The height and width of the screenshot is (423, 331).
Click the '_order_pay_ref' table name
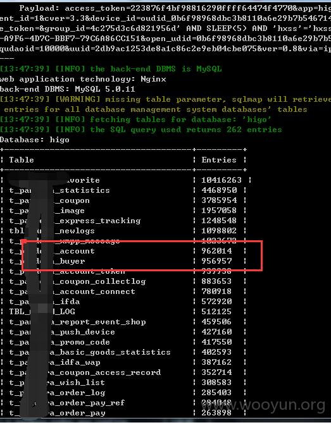(67, 403)
